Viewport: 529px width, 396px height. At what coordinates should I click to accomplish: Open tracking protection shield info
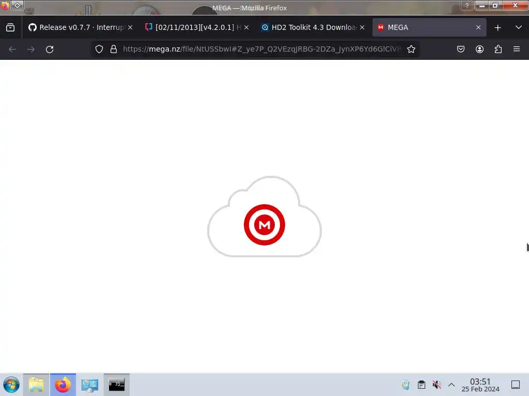point(99,49)
